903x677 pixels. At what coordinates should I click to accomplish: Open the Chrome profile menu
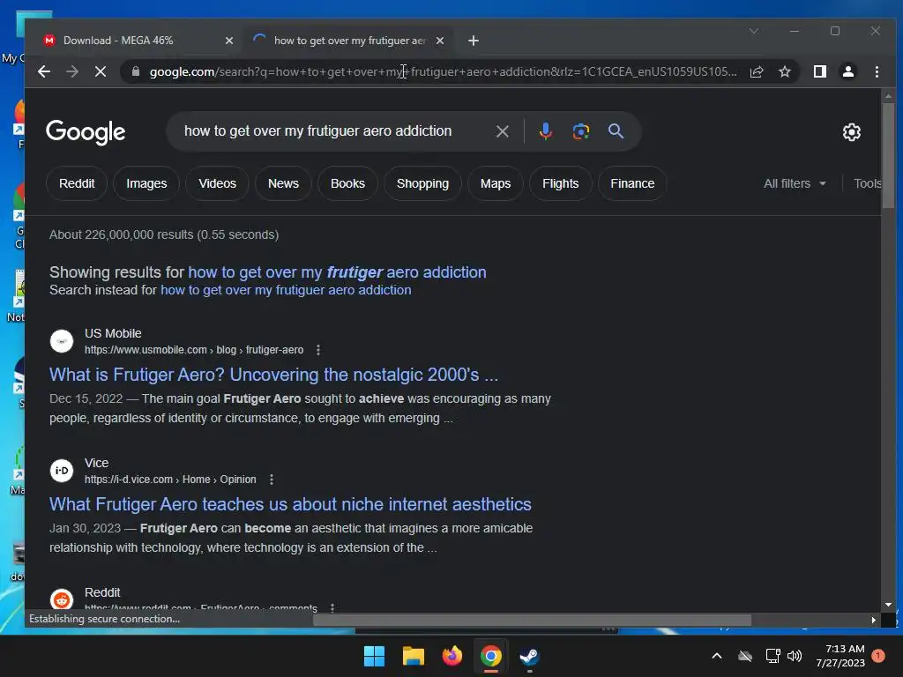847,71
